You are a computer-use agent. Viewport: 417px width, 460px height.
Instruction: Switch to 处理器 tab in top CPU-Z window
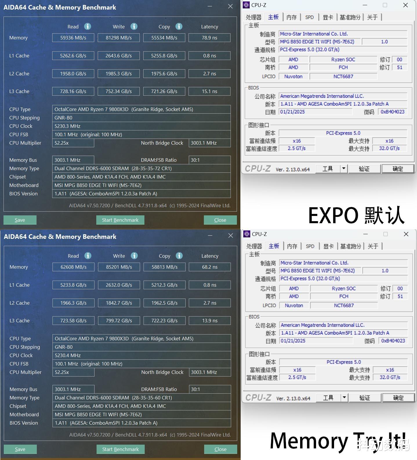click(x=253, y=17)
